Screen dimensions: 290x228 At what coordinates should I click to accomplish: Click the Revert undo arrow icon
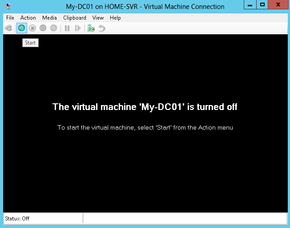pos(102,28)
